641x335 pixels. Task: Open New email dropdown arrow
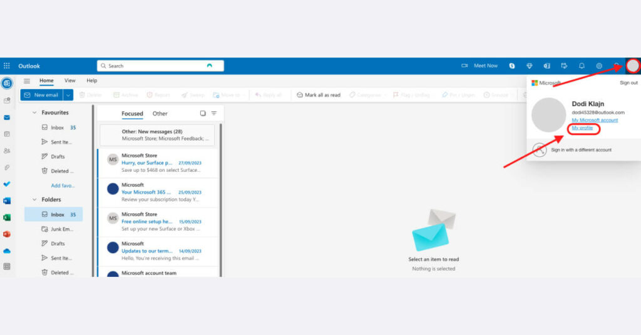pyautogui.click(x=68, y=95)
